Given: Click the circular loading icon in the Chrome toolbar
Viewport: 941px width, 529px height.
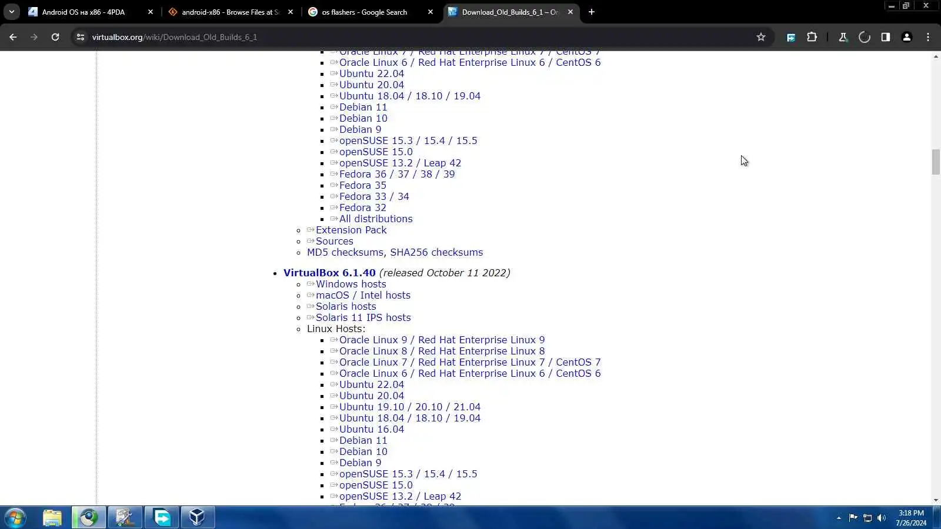Looking at the screenshot, I should click(x=864, y=37).
